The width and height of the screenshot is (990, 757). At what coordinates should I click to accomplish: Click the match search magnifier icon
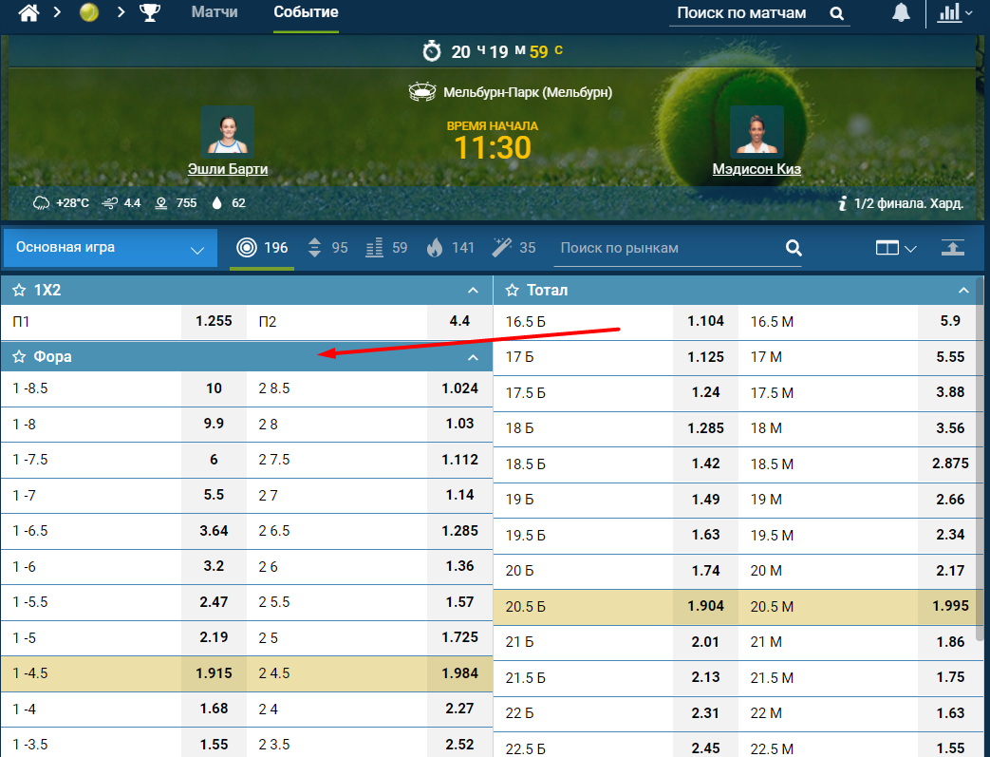(836, 13)
